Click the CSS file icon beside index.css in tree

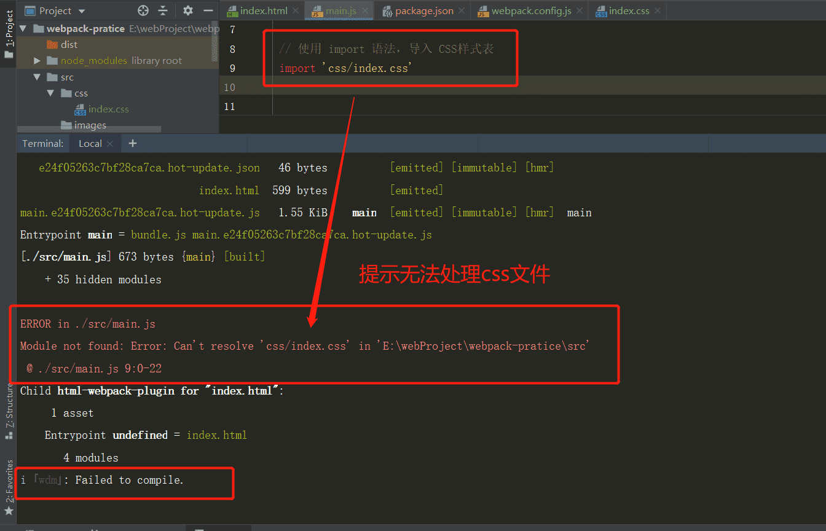[80, 109]
